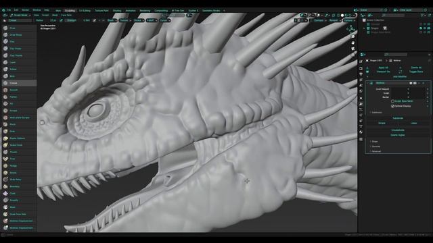Click the Apply All button
The height and width of the screenshot is (243, 433).
coord(384,67)
